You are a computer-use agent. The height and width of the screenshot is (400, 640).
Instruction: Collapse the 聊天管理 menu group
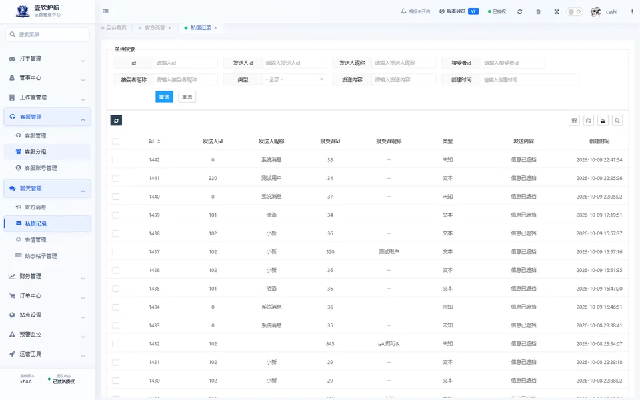point(47,189)
